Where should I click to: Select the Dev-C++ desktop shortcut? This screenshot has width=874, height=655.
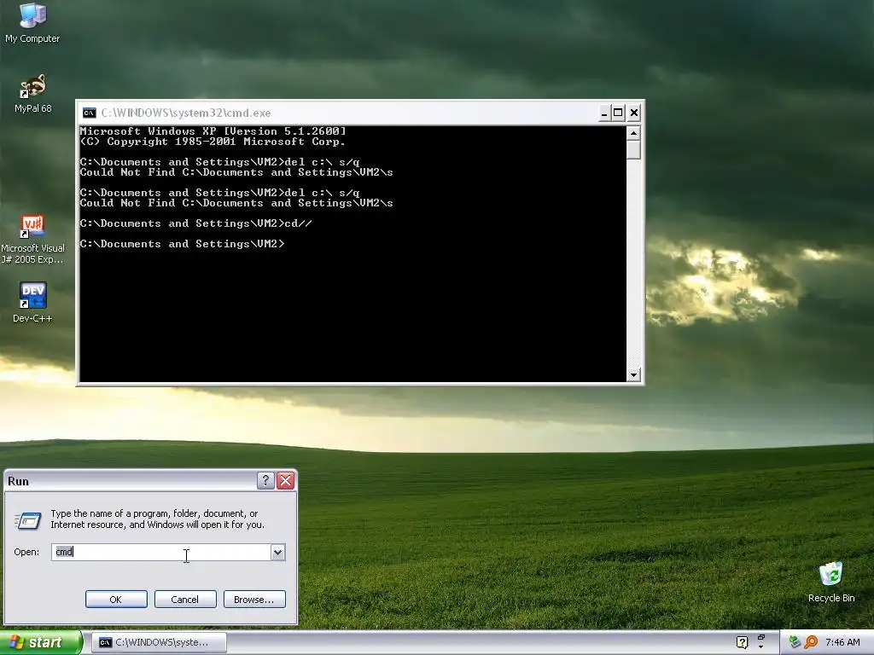tap(32, 302)
